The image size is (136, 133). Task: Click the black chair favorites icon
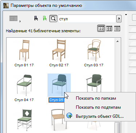click(36, 18)
